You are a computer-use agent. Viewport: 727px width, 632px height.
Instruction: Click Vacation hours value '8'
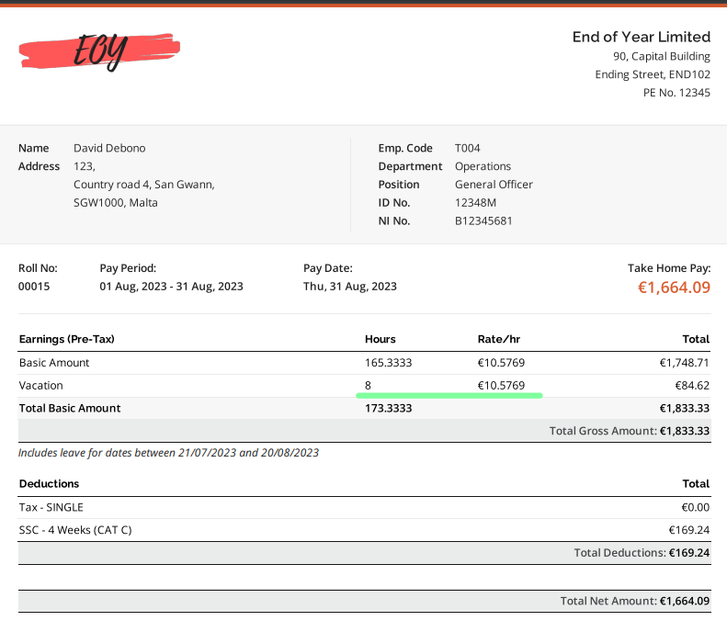(x=368, y=386)
